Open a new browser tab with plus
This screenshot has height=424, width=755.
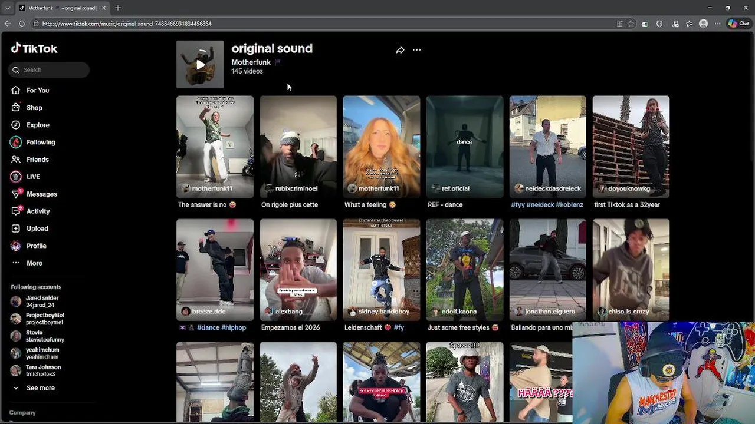click(118, 8)
